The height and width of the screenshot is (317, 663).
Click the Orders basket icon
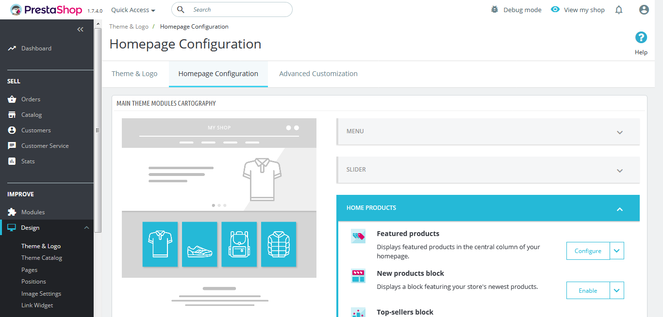[12, 99]
